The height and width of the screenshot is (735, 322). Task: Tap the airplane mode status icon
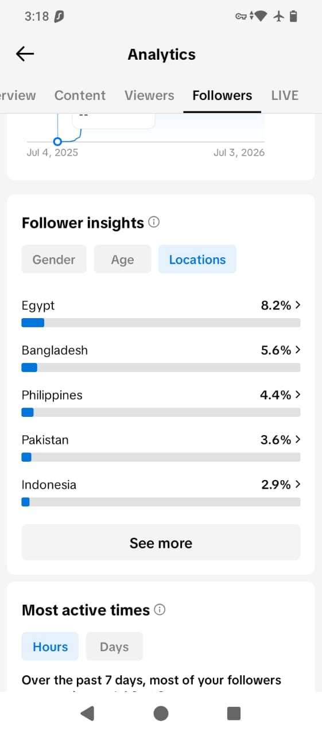tap(280, 17)
